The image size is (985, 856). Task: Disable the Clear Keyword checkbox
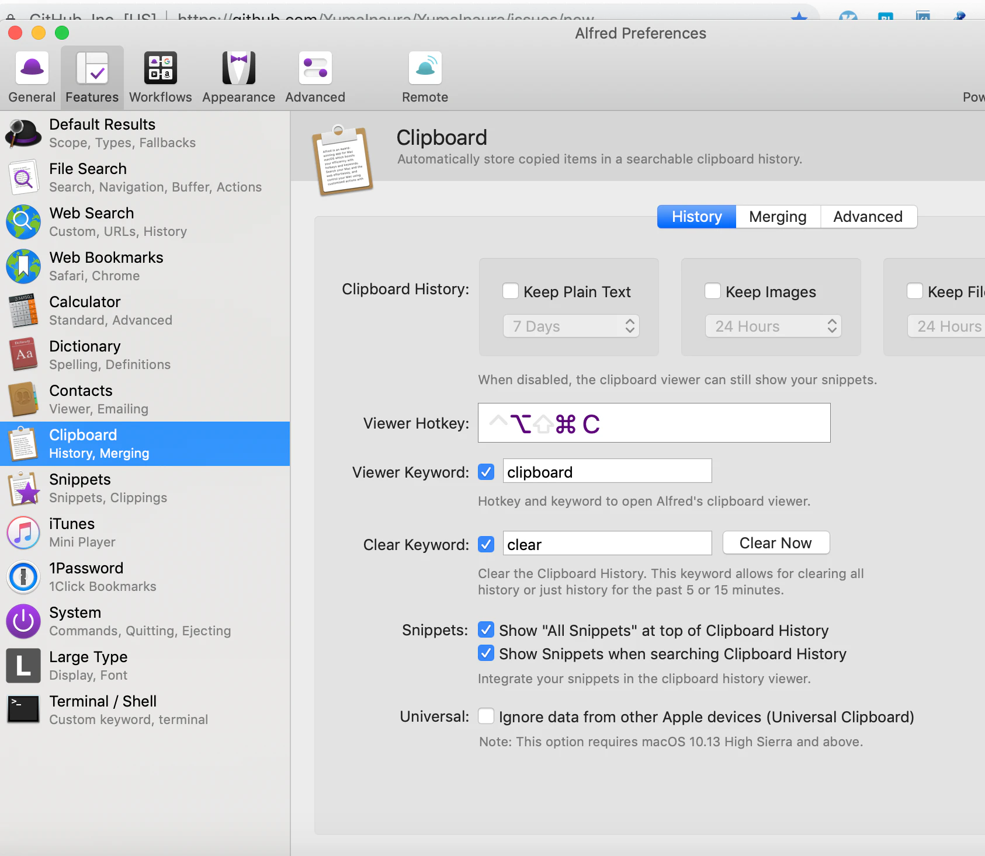click(x=486, y=544)
